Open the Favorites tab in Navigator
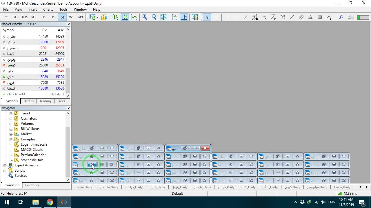Viewport: 371px width, 208px height. (32, 185)
